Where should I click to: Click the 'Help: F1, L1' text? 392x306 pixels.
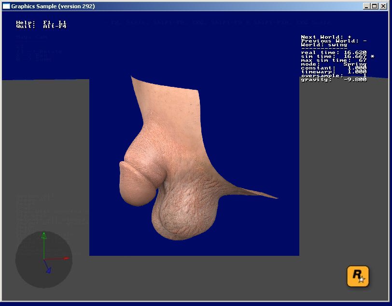(x=41, y=22)
